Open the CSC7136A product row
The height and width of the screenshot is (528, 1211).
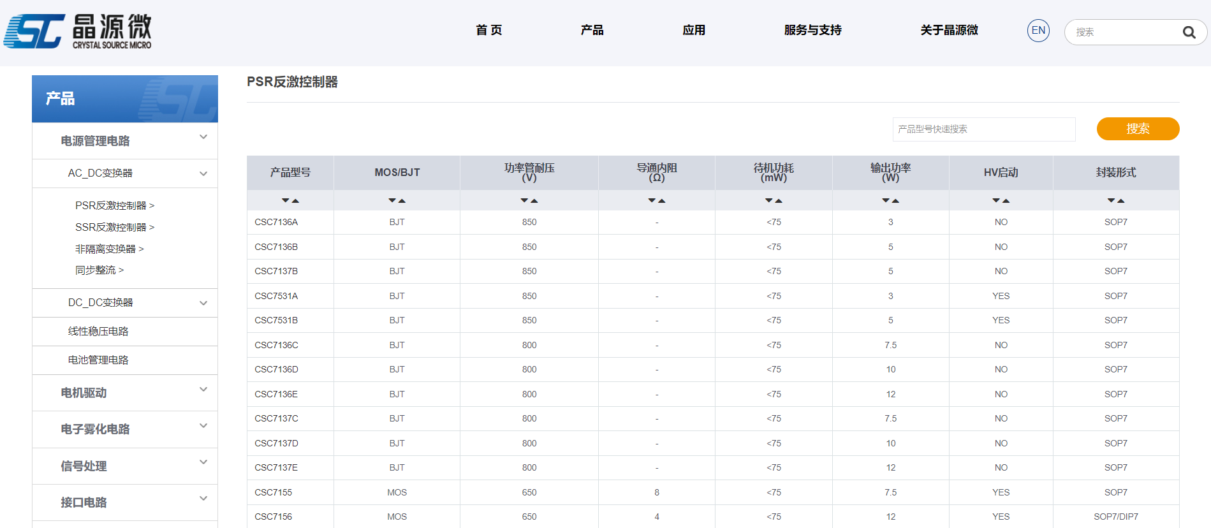point(276,223)
